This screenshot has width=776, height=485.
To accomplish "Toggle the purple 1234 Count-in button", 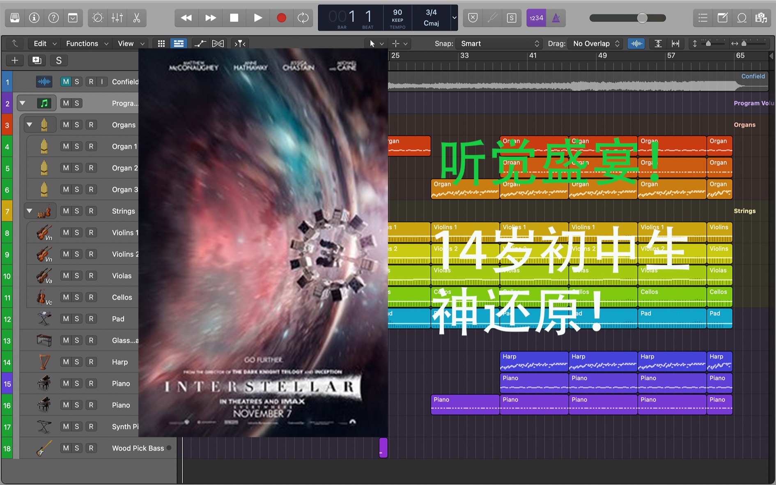I will [536, 18].
